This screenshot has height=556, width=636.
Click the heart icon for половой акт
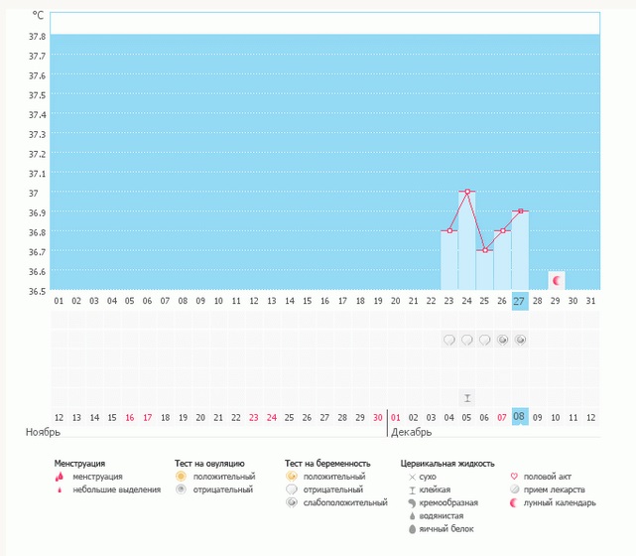click(x=513, y=477)
